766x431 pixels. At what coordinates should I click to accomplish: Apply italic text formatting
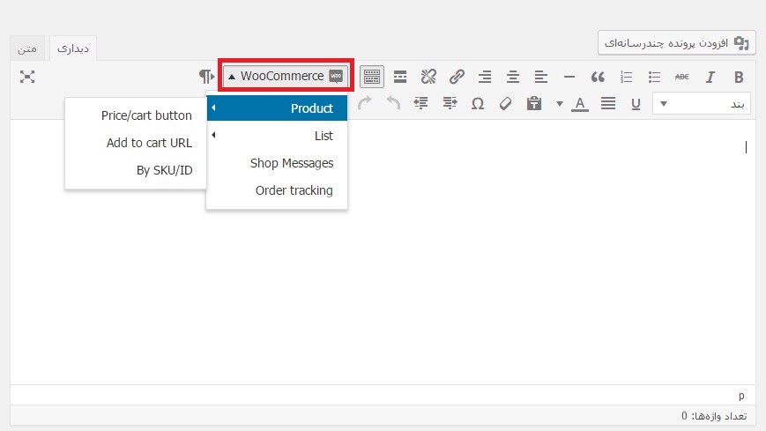point(710,77)
